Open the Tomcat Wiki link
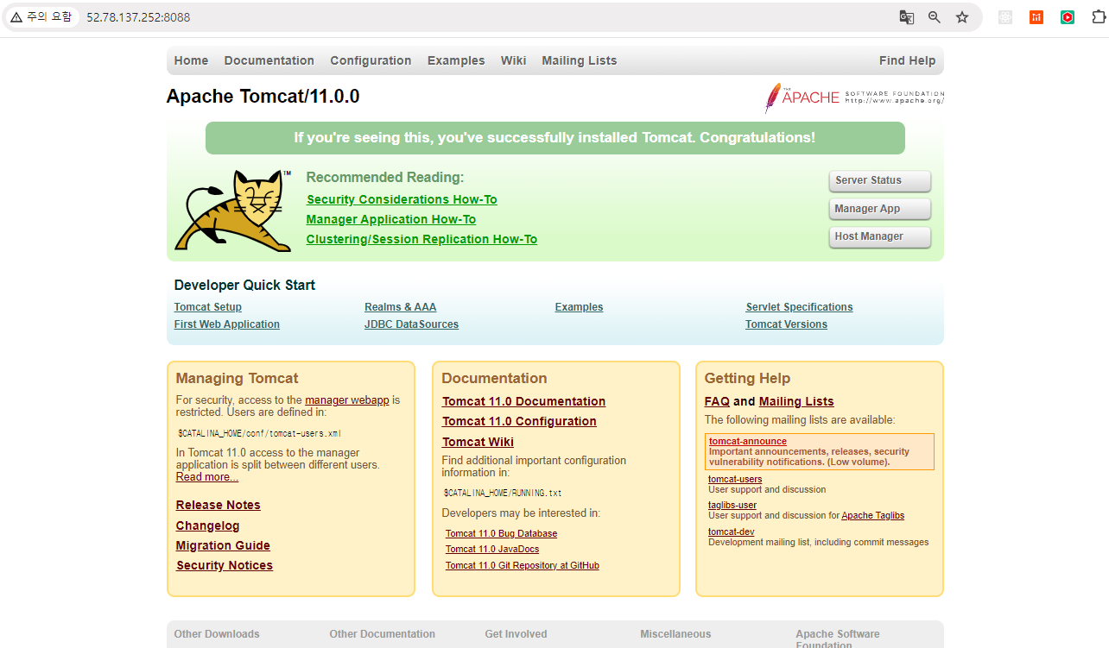The height and width of the screenshot is (648, 1109). [478, 442]
